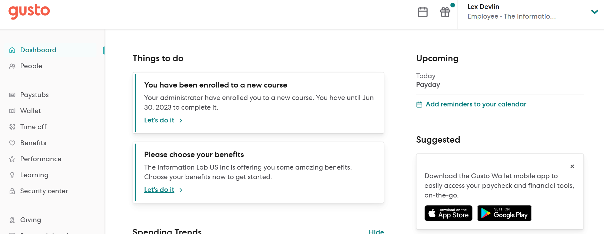Go to Paystubs in sidebar
The height and width of the screenshot is (234, 604).
[34, 95]
